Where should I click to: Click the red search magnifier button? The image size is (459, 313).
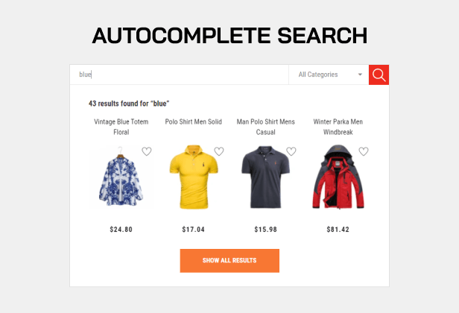(379, 75)
